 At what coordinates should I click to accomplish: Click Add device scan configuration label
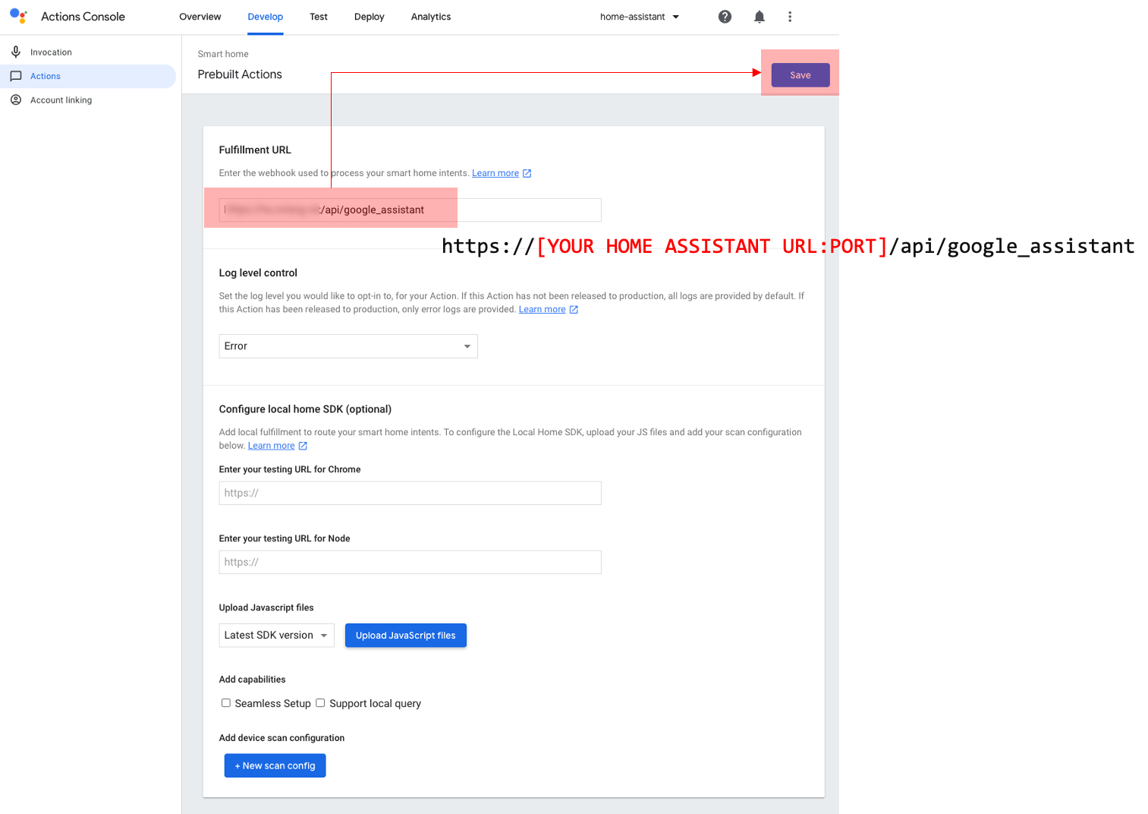pos(281,738)
